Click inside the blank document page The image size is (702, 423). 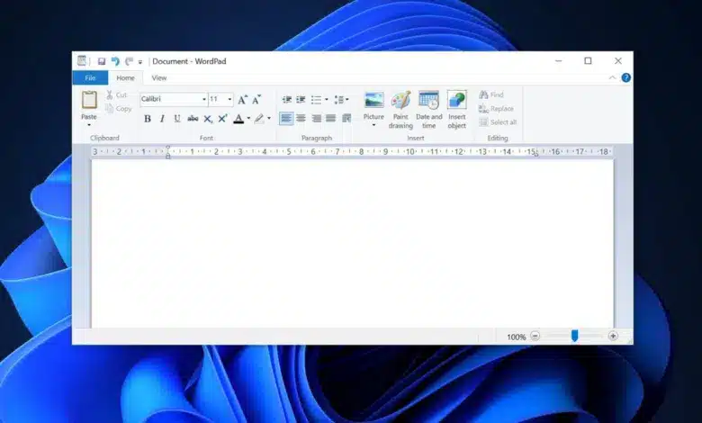(x=352, y=244)
